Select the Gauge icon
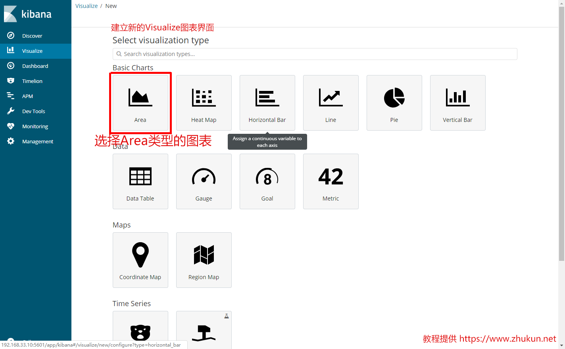 click(x=204, y=176)
